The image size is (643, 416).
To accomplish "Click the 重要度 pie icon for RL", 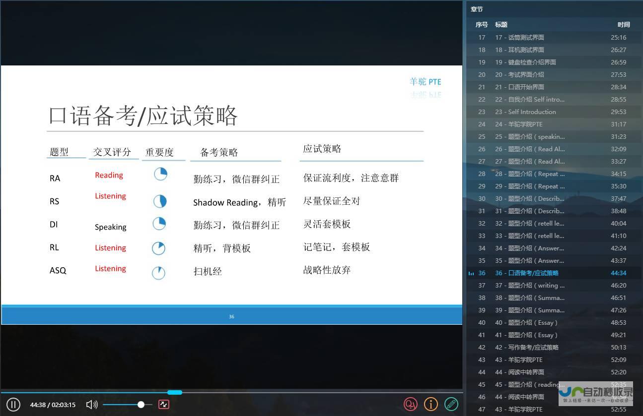I will click(x=158, y=248).
